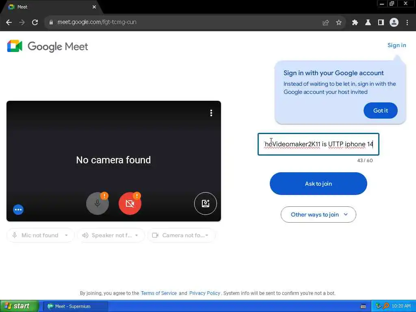
Task: Select the Meet browser tab
Action: [50, 7]
